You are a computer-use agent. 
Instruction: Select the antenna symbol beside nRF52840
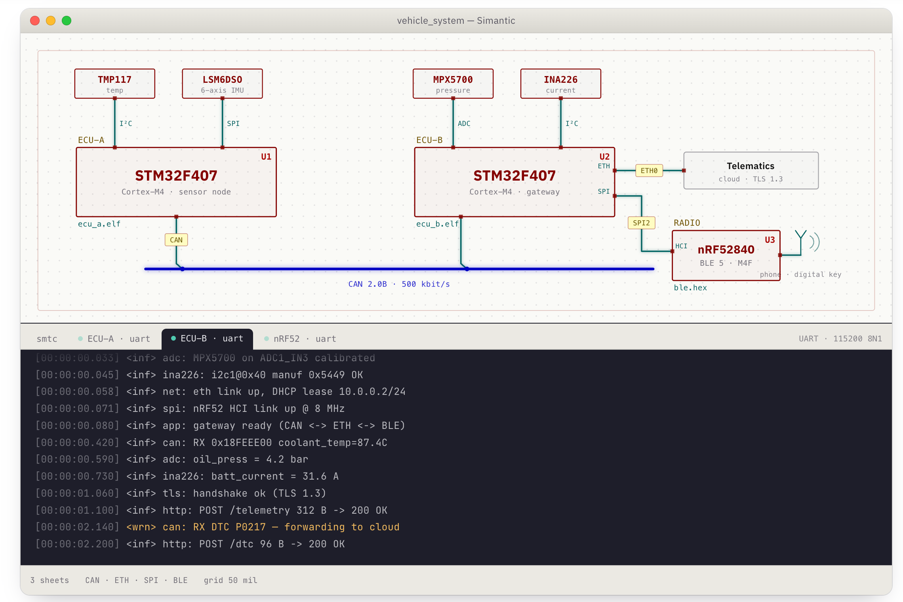tap(806, 242)
